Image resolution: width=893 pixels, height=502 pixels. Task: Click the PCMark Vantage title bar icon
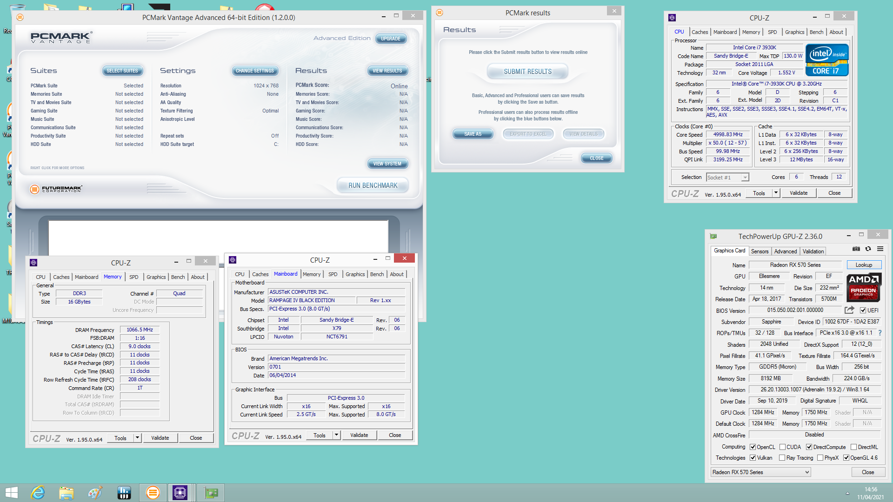coord(20,17)
